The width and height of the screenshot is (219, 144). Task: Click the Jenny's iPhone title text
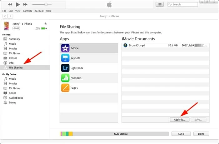point(109,16)
